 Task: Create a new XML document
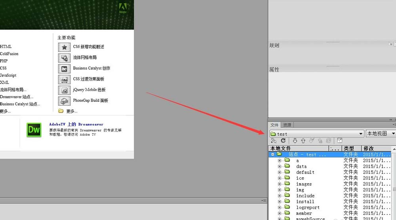(4, 82)
